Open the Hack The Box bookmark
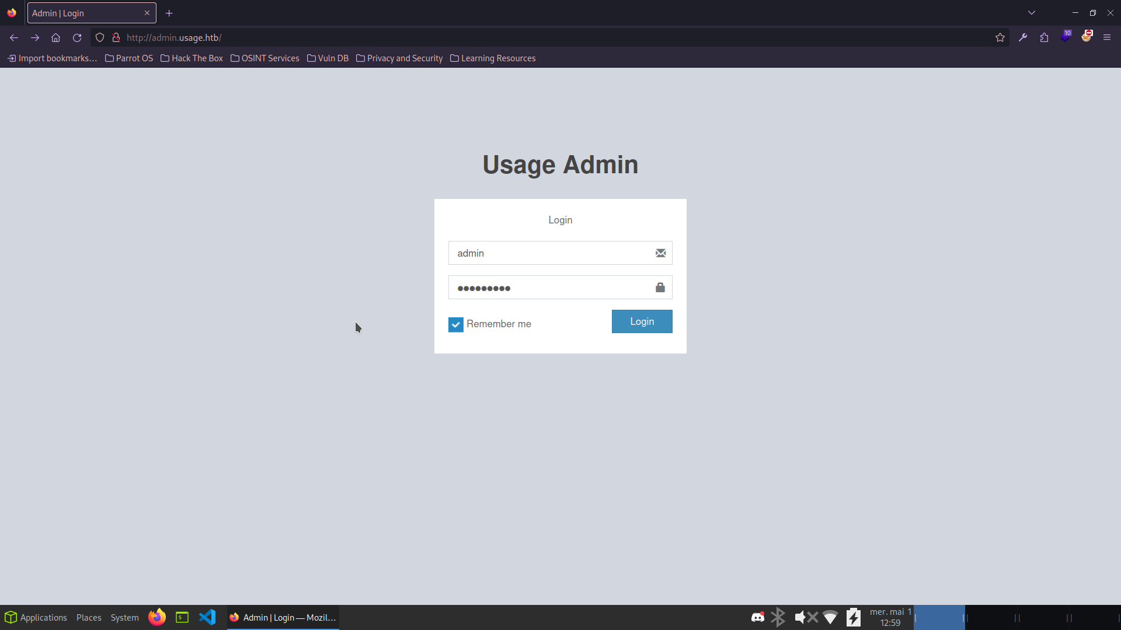Viewport: 1121px width, 630px height. pos(191,58)
